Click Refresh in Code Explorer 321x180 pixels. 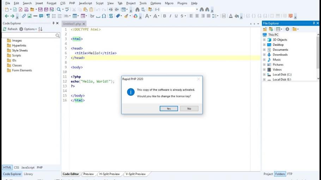point(10,29)
